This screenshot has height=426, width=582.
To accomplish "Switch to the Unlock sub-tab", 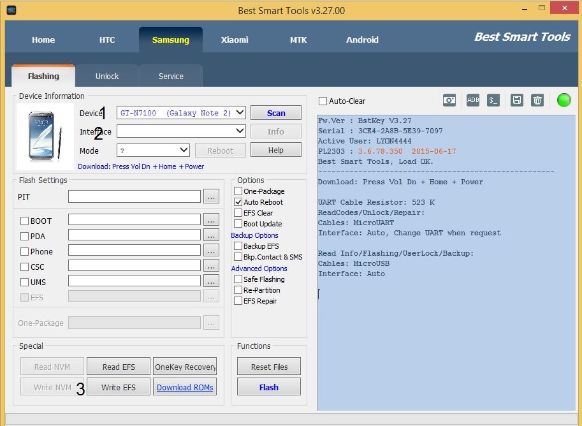I will (x=107, y=76).
